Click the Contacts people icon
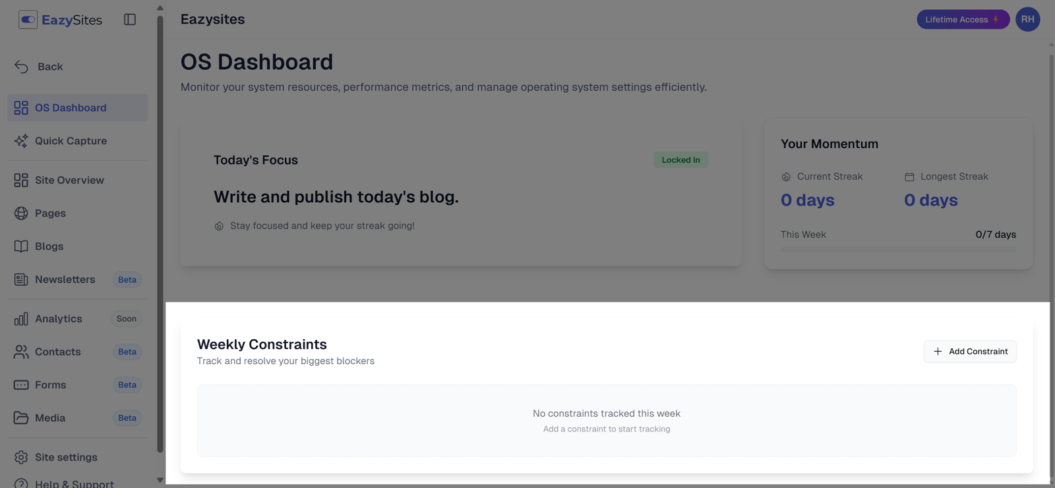 [x=20, y=352]
